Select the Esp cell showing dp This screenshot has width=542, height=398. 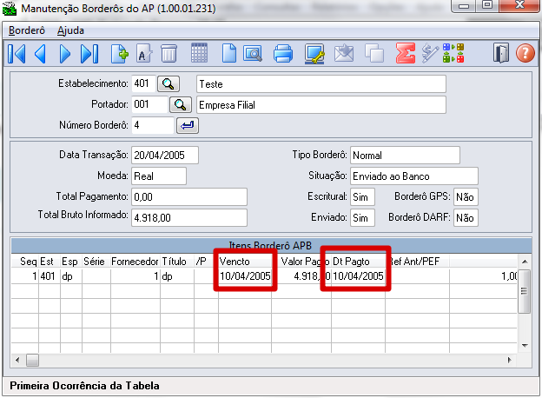(x=71, y=276)
